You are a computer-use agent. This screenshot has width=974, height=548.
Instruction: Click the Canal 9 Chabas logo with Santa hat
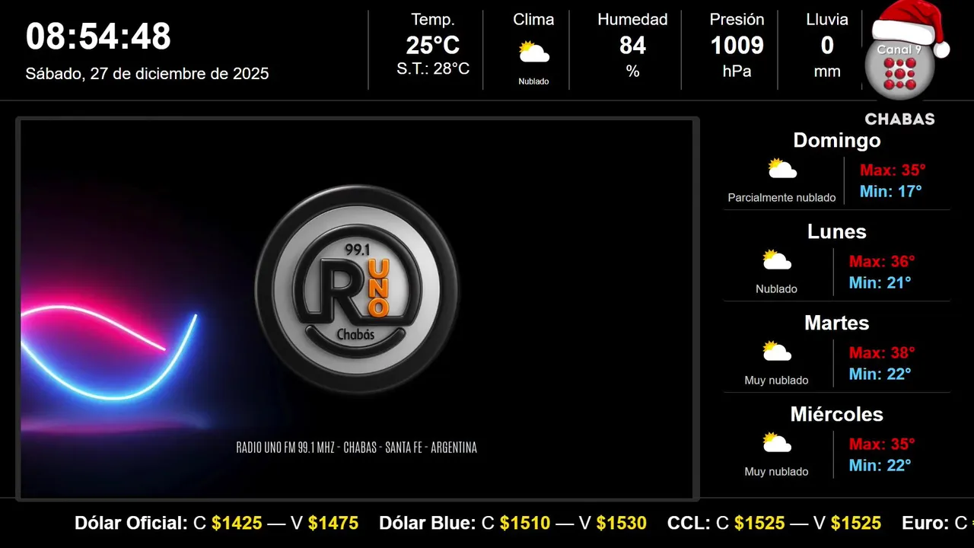(x=904, y=64)
